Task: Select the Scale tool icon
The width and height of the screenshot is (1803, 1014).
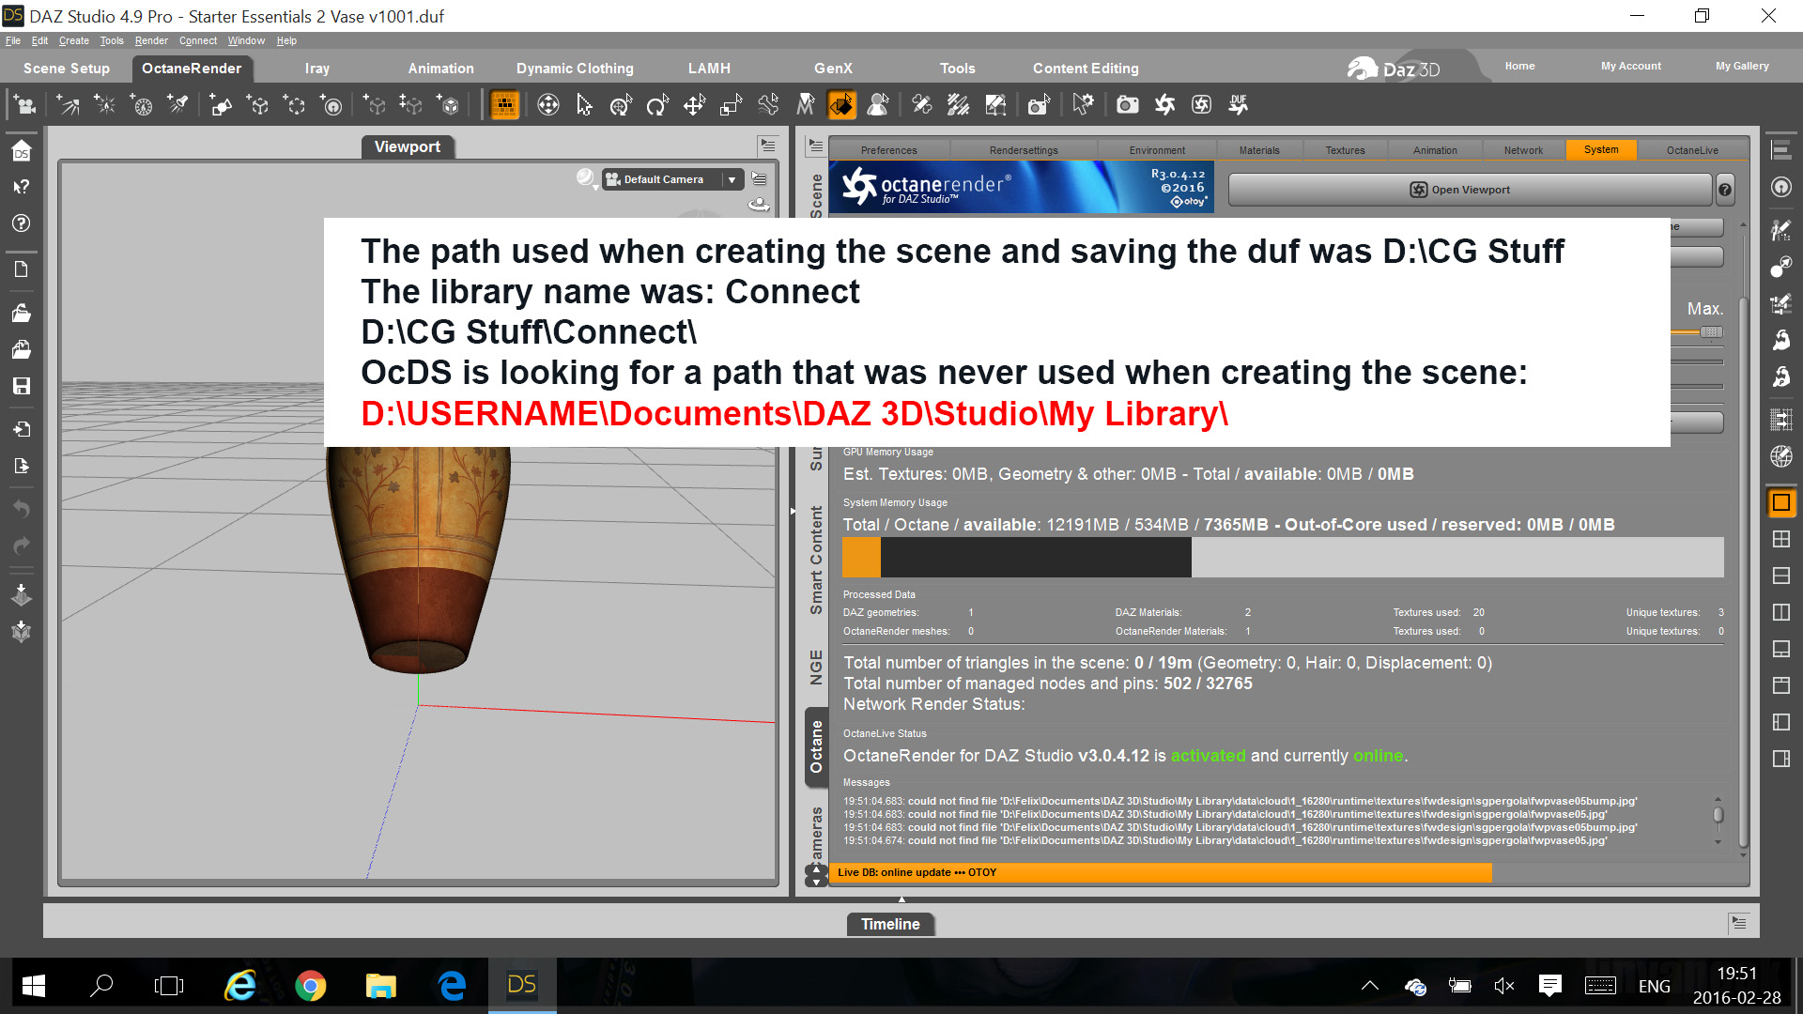Action: coord(731,105)
